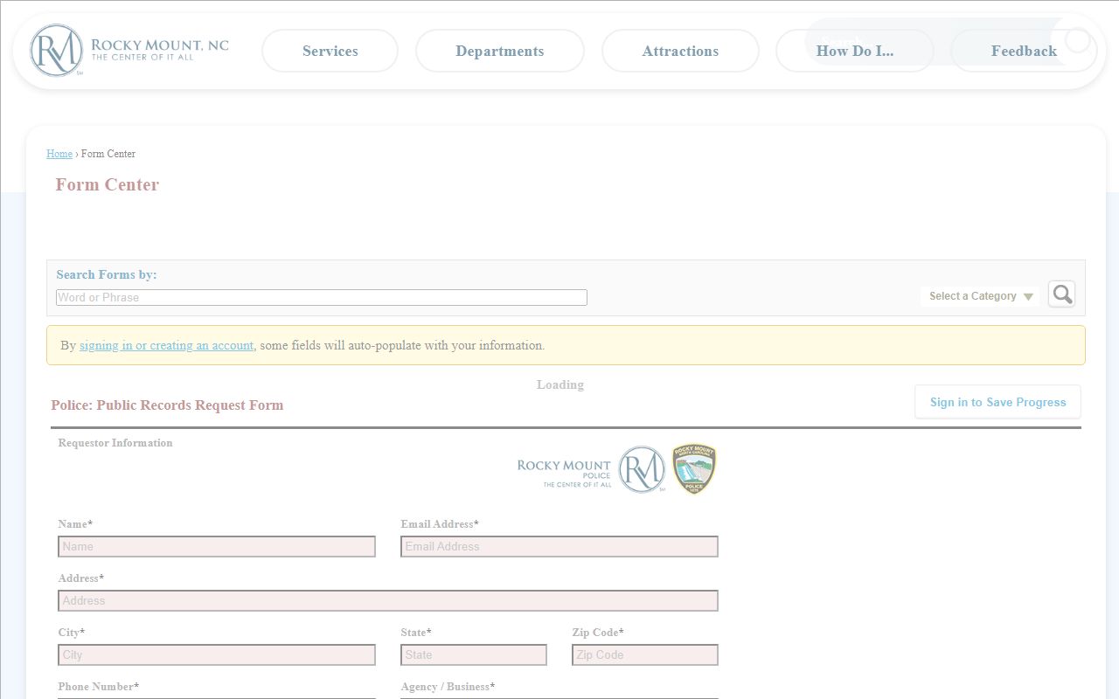Screen dimensions: 1119x699
Task: Open the Departments menu
Action: pos(499,51)
